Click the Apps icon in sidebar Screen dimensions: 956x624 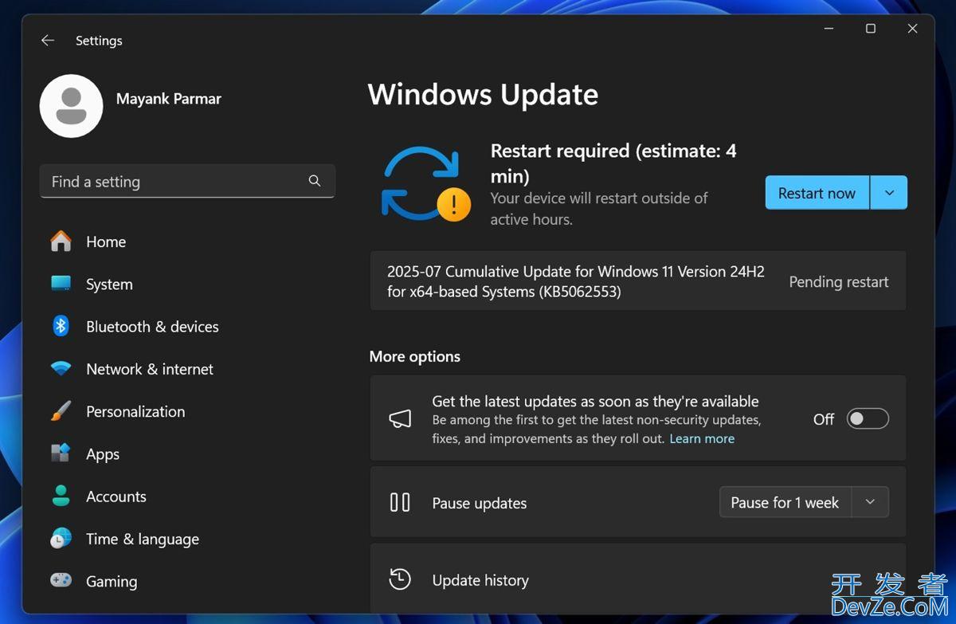pos(61,453)
